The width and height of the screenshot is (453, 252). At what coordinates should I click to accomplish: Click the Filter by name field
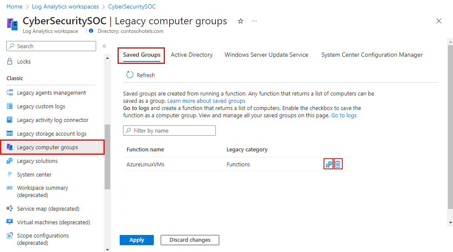[169, 130]
